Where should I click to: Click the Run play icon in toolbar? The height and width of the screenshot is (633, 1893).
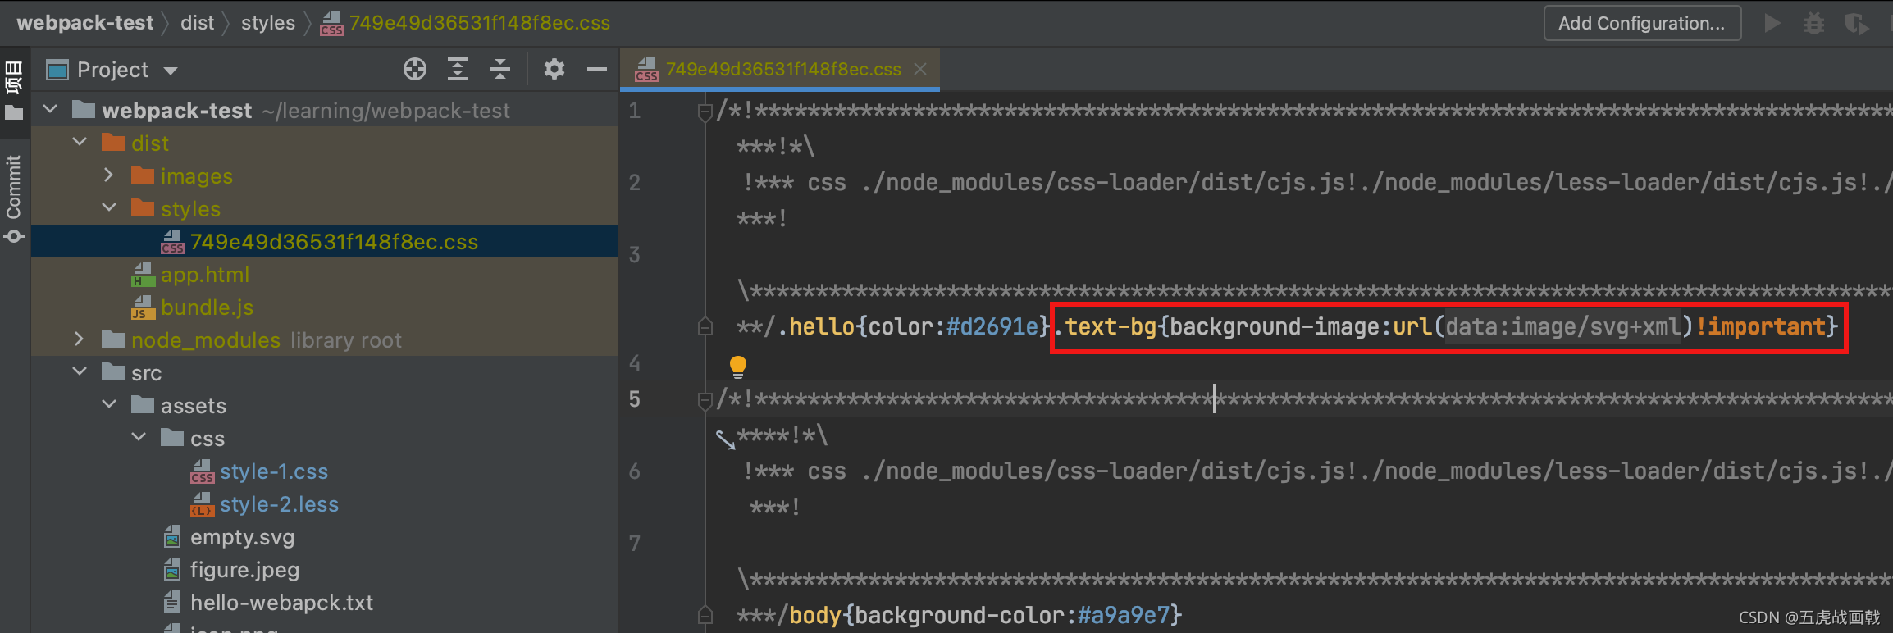(1772, 23)
